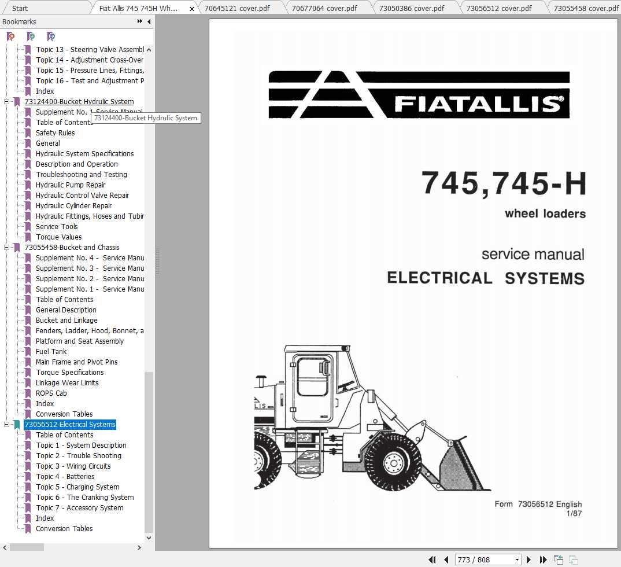Jump to the last page
The image size is (621, 567).
543,559
